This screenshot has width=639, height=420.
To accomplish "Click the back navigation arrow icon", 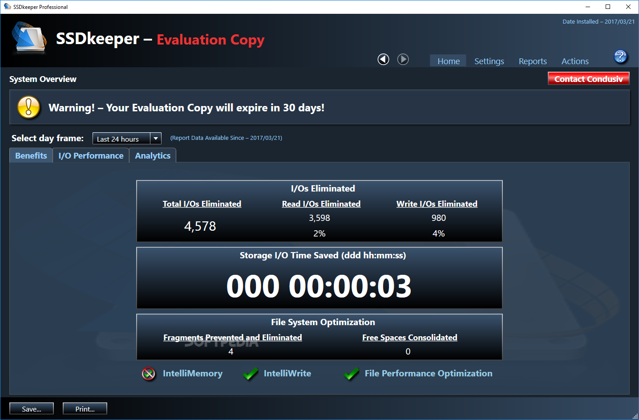I will coord(383,59).
